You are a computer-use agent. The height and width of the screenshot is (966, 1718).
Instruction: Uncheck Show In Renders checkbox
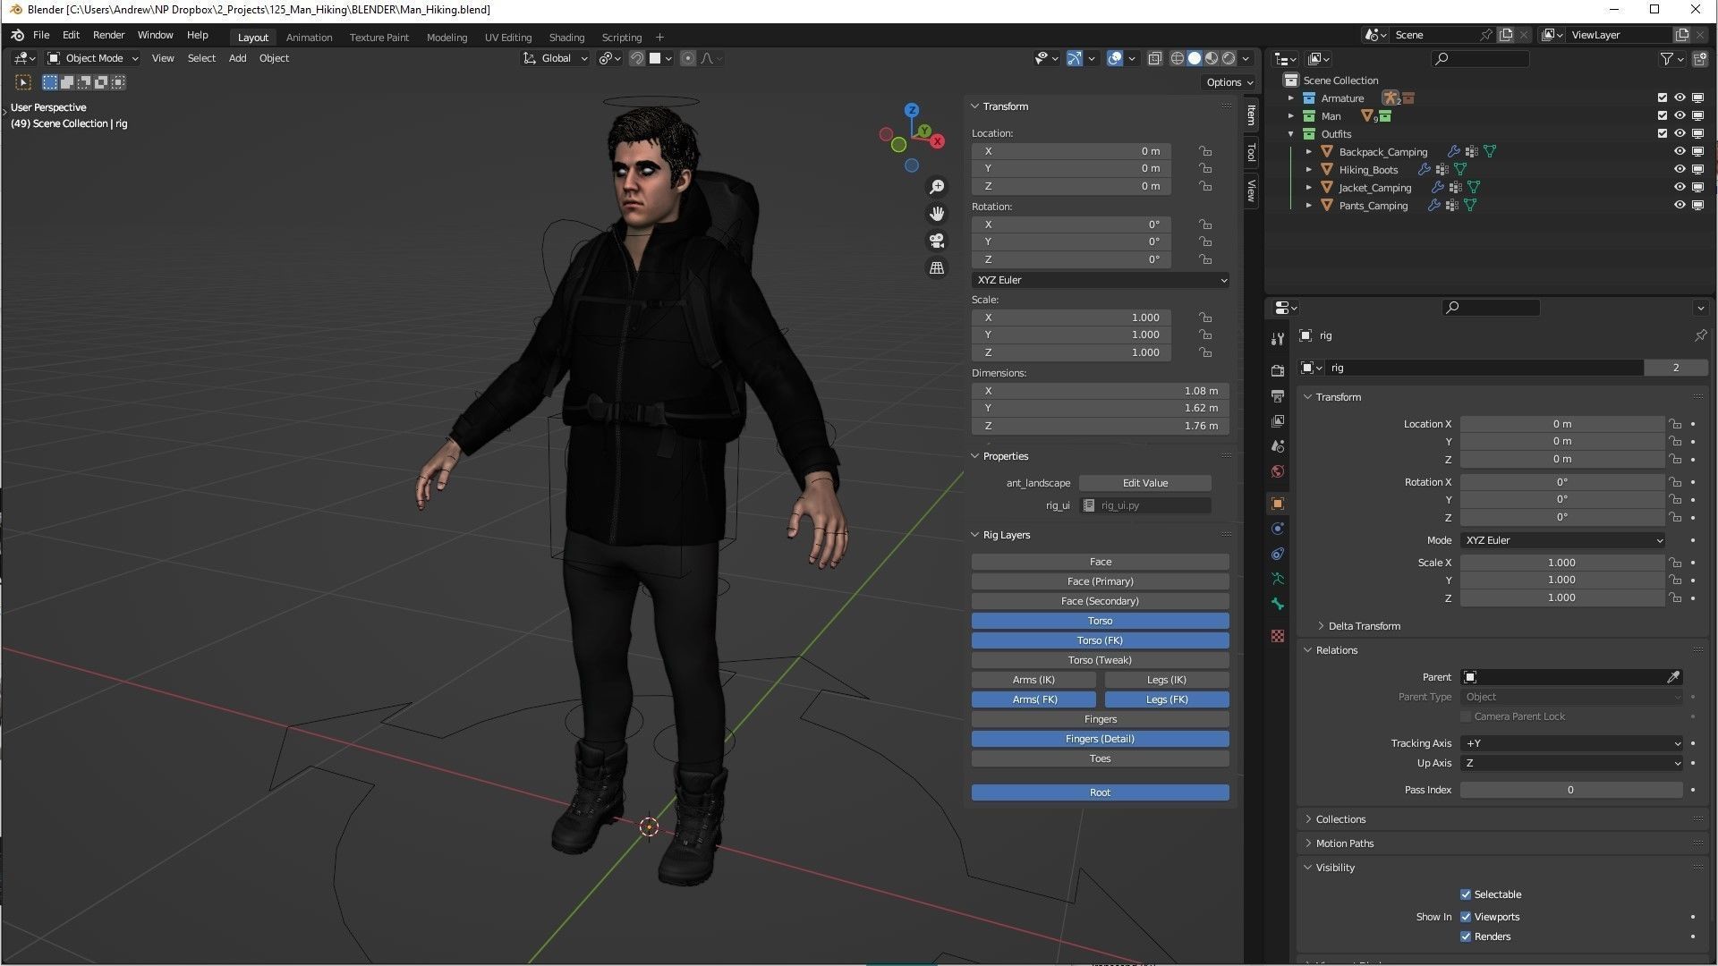[1466, 936]
